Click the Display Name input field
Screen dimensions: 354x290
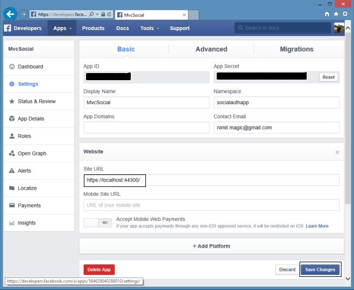[147, 102]
